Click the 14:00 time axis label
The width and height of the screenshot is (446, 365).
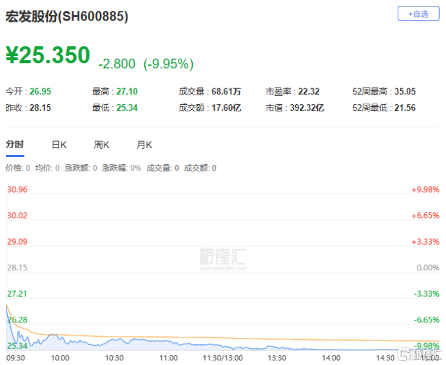(331, 358)
